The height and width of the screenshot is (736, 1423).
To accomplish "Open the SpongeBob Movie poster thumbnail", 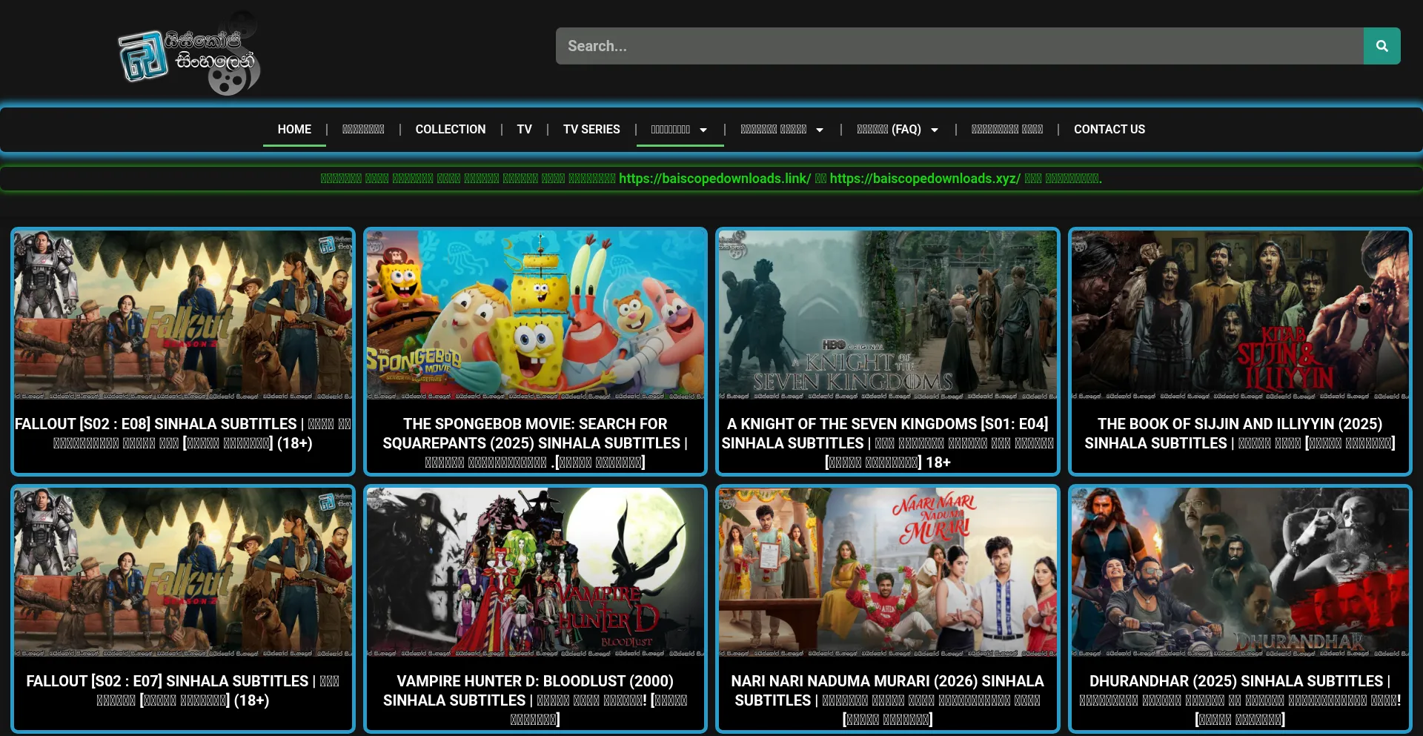I will (535, 315).
